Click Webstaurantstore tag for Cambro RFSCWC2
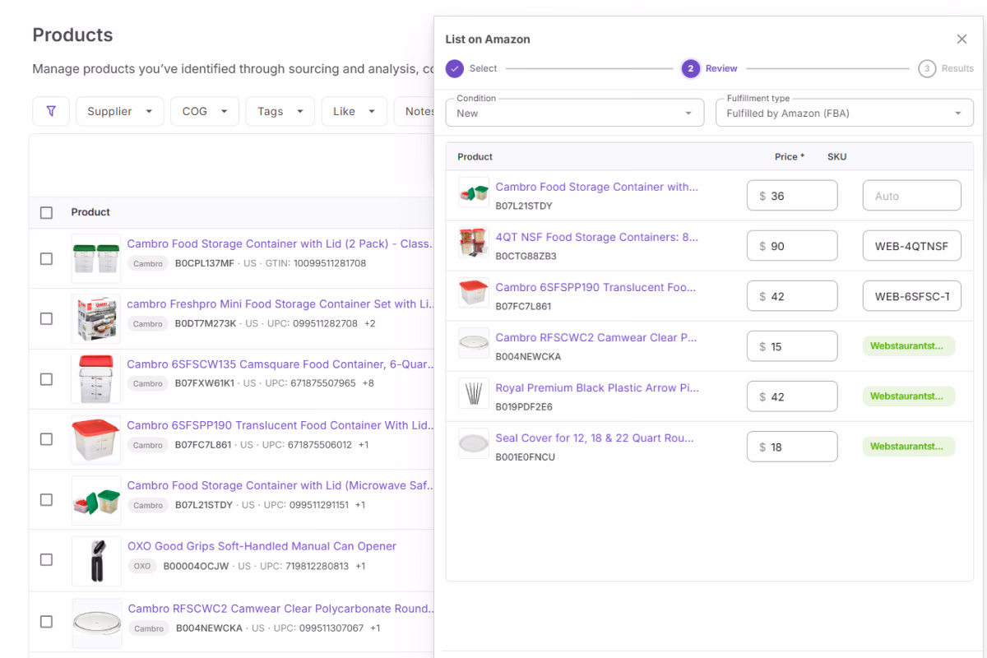This screenshot has height=658, width=987. pyautogui.click(x=909, y=345)
